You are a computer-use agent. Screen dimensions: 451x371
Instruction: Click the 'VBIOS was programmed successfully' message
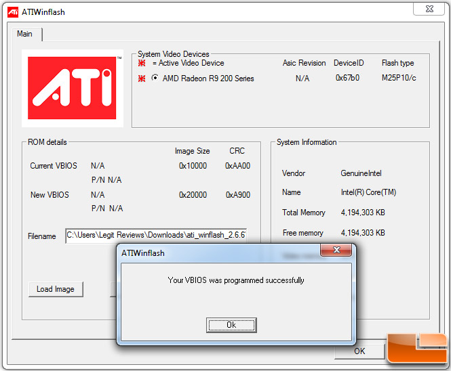pos(235,280)
